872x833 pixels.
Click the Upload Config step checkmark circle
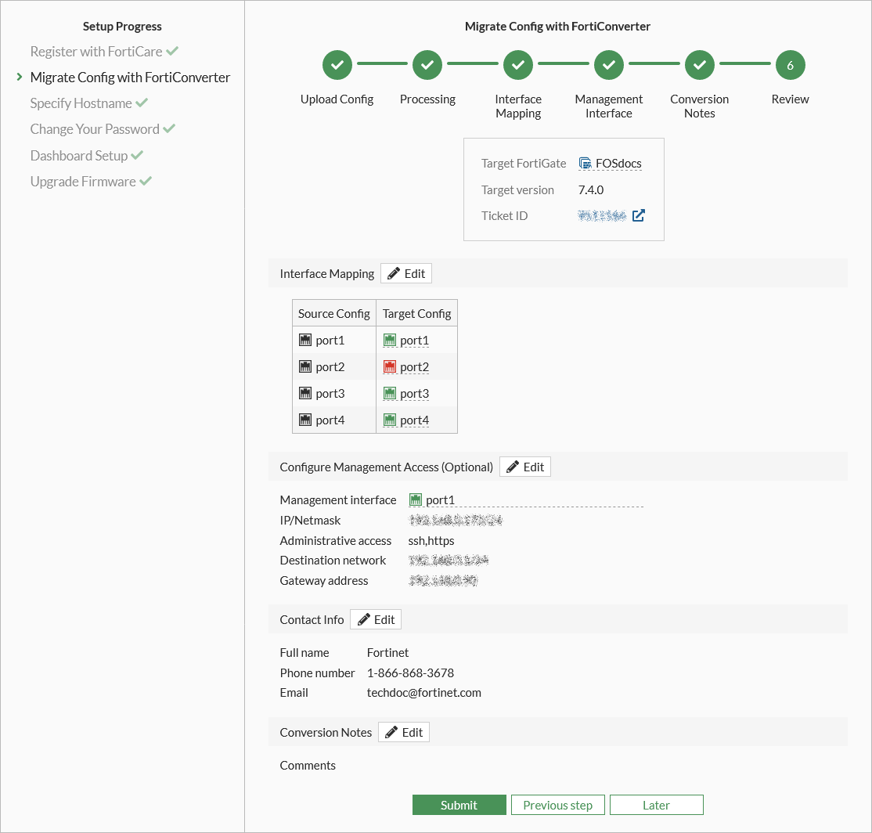[x=337, y=66]
